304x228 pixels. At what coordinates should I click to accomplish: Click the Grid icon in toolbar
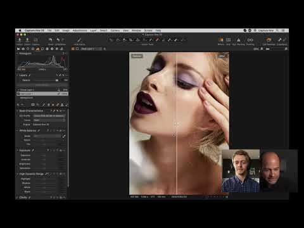[x=228, y=40]
